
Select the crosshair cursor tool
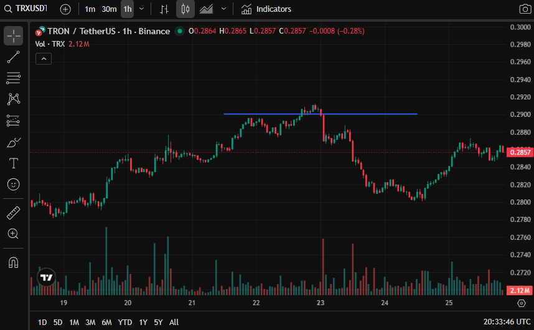coord(13,35)
